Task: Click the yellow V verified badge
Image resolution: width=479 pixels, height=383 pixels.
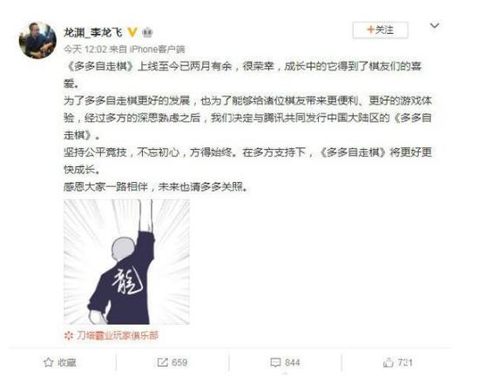Action: [x=132, y=32]
